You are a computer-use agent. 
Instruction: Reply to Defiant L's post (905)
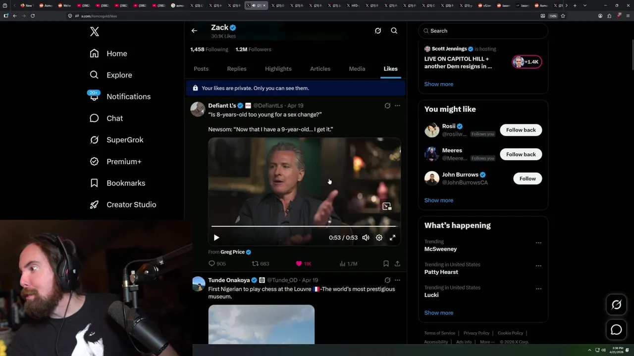click(217, 264)
